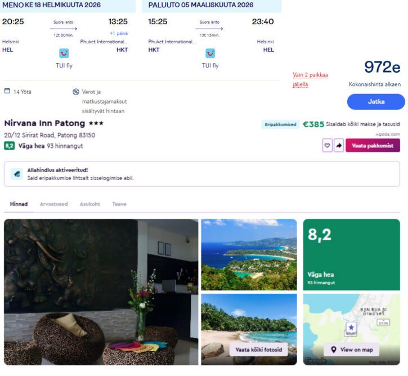This screenshot has height=376, width=408.
Task: Open Vaata kõiki fotosid gallery button
Action: click(x=258, y=350)
